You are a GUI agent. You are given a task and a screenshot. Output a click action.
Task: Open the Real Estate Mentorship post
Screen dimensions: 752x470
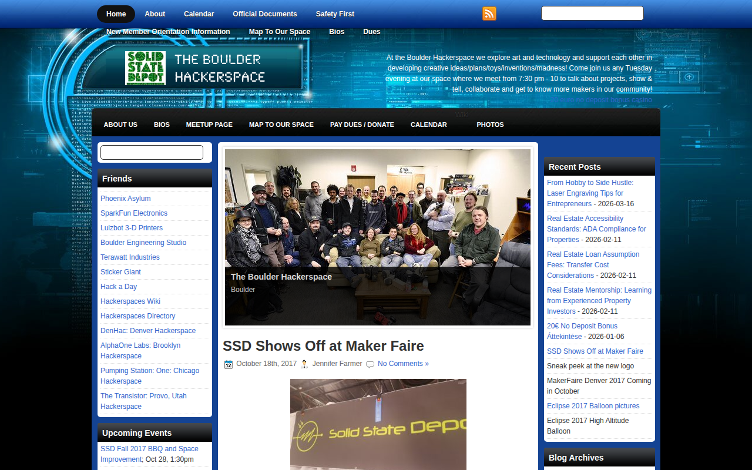point(599,301)
